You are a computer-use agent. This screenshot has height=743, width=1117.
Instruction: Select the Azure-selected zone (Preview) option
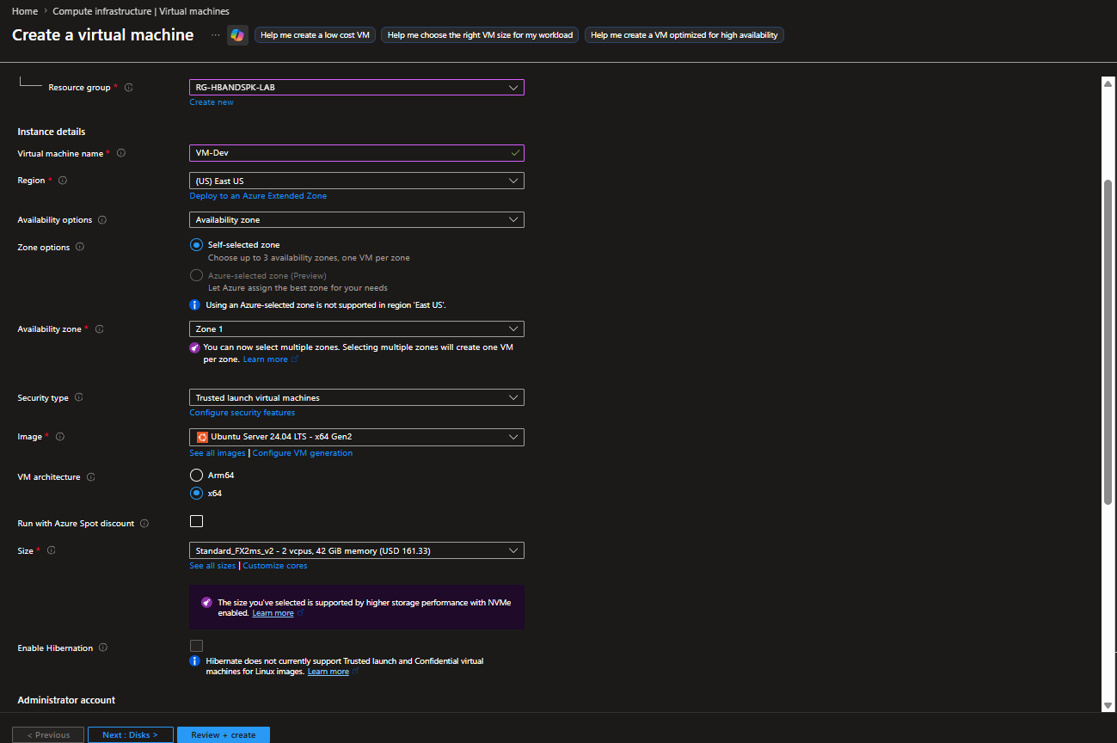click(x=196, y=276)
